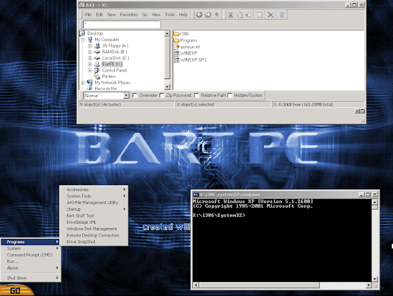Screen dimensions: 393x296
Task: Open the Normal compression dropdown
Action: (x=126, y=96)
